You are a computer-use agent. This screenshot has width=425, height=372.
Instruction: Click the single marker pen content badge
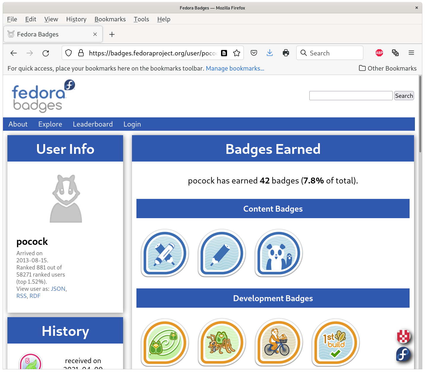coord(222,253)
